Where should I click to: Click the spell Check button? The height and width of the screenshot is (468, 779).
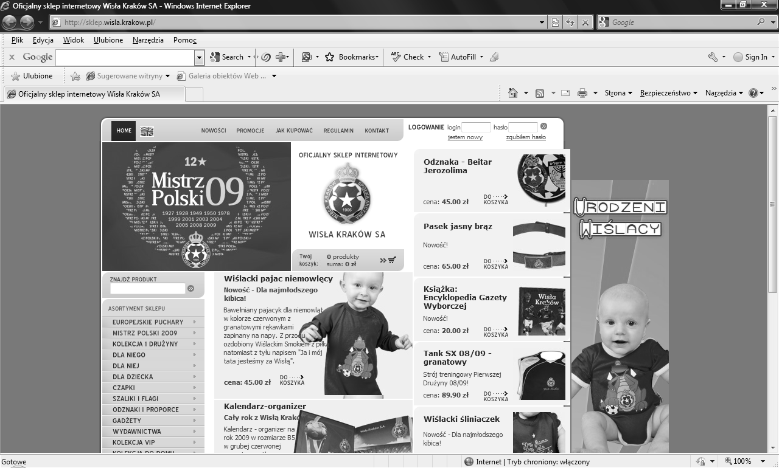pyautogui.click(x=408, y=57)
